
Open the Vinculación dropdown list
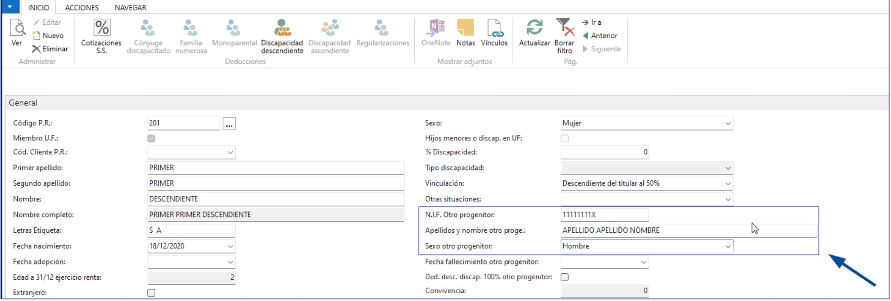coord(727,183)
